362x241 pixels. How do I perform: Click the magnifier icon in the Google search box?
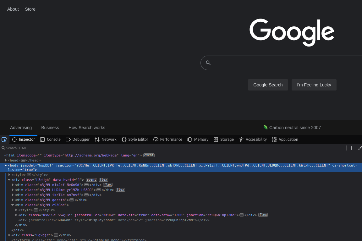(208, 63)
